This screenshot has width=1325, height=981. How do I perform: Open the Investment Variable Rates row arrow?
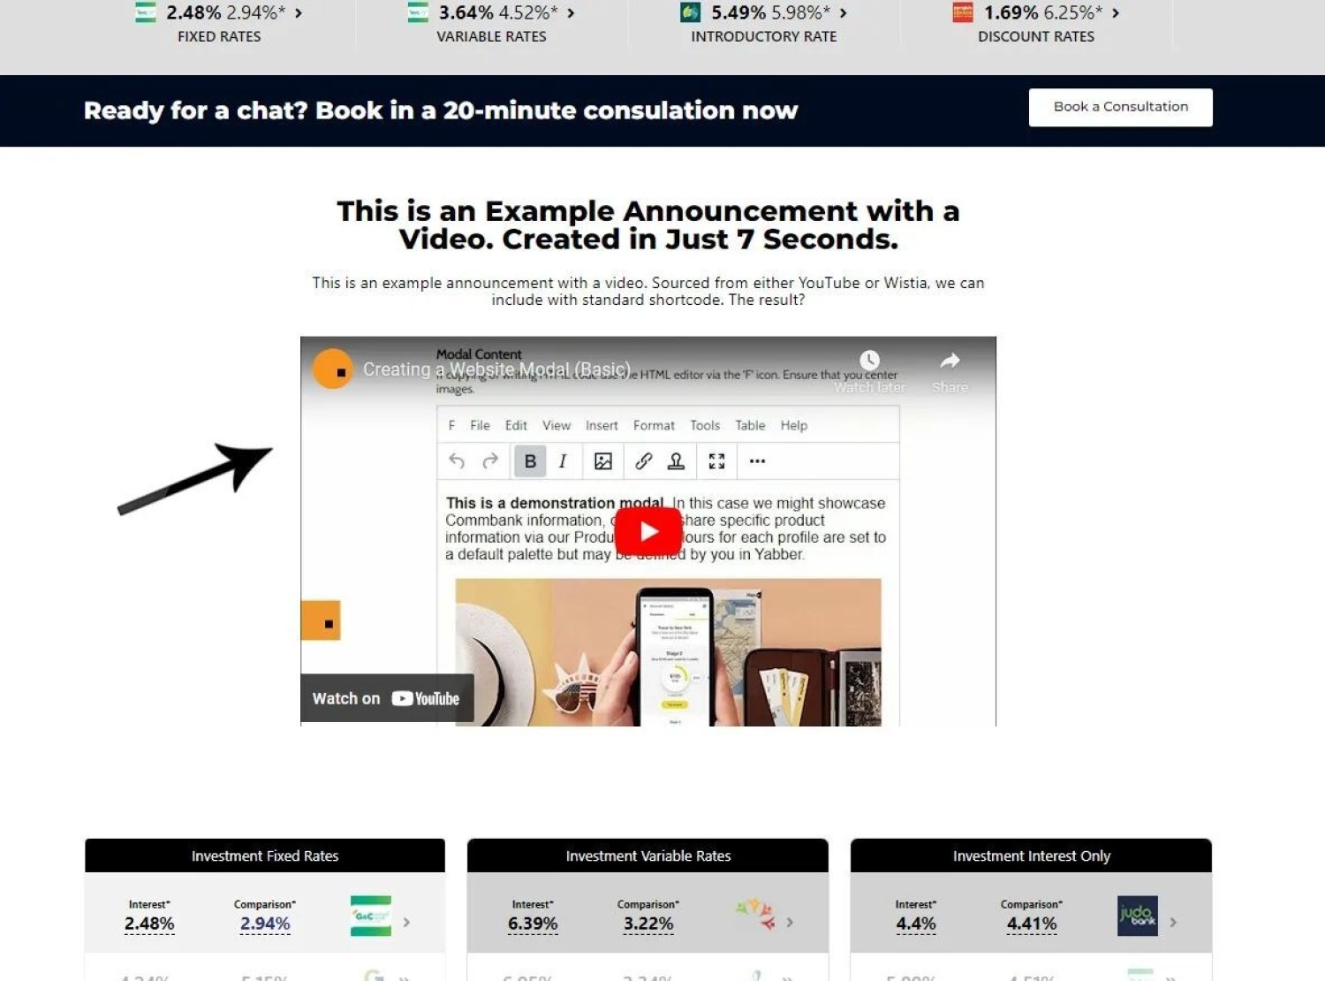(790, 922)
